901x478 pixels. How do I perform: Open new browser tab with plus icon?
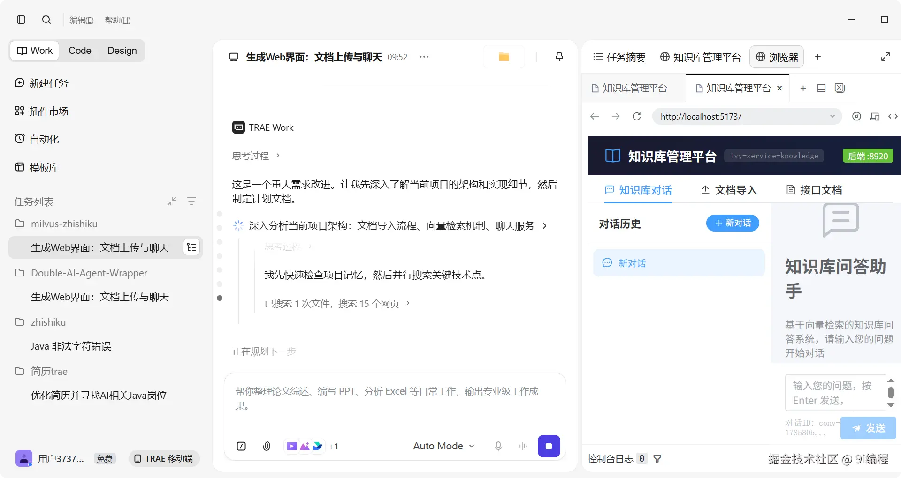point(803,88)
